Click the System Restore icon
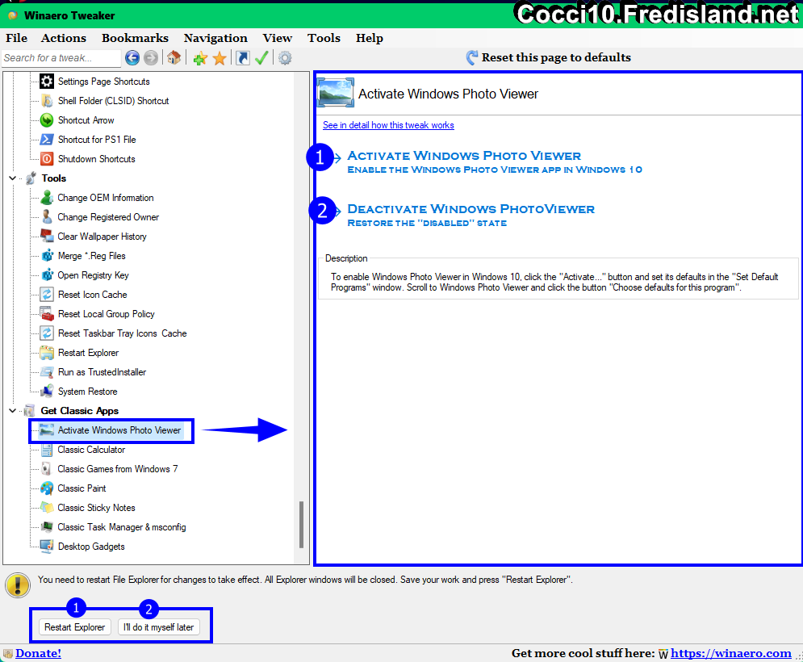This screenshot has height=662, width=803. click(47, 392)
